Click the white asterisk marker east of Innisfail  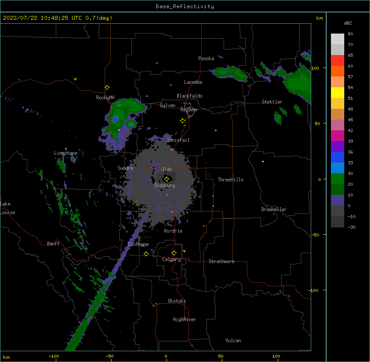click(215, 130)
